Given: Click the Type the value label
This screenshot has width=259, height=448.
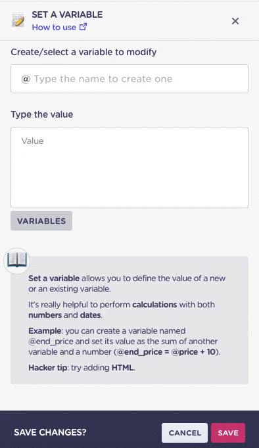Looking at the screenshot, I should (42, 114).
